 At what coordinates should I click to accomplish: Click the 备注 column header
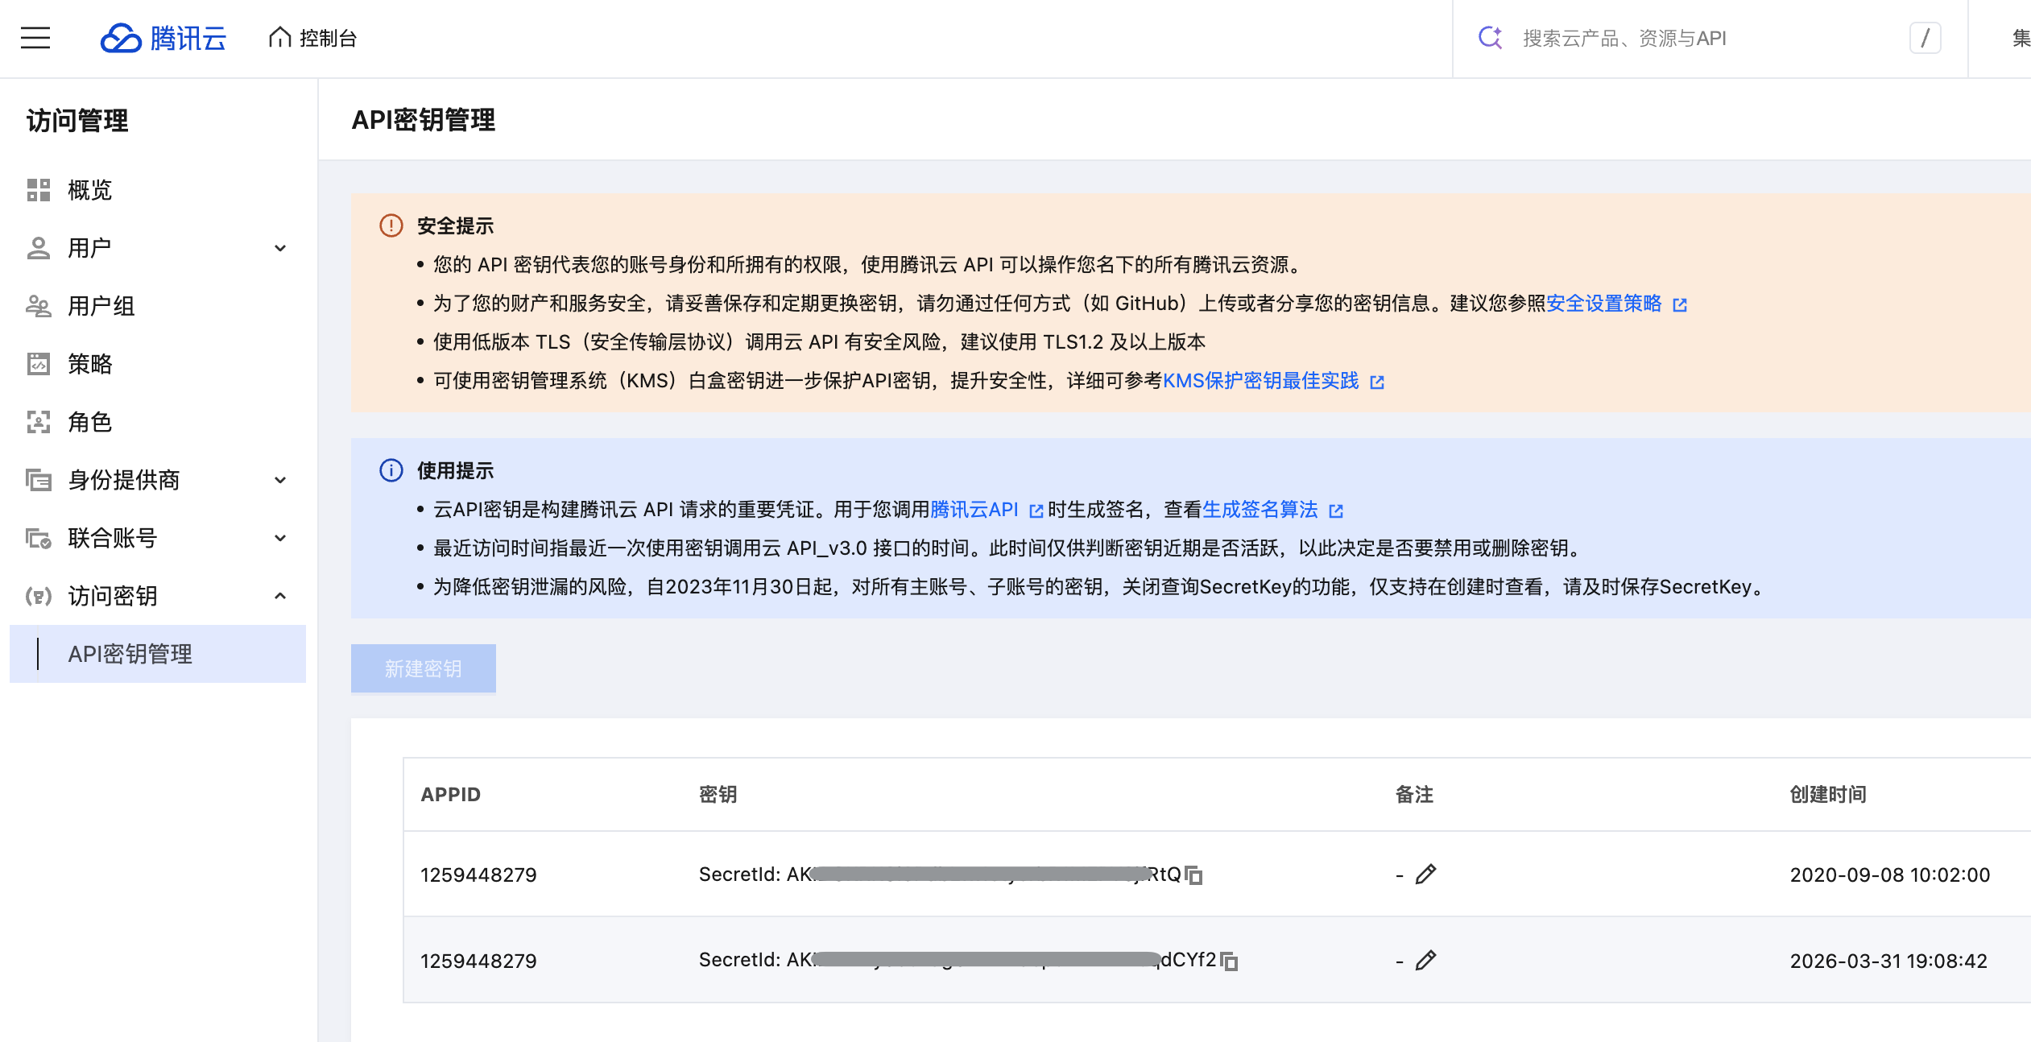pos(1414,795)
